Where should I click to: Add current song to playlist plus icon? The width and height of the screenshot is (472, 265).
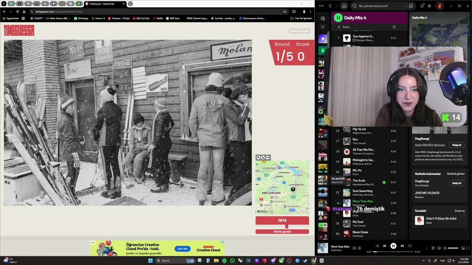click(x=360, y=248)
